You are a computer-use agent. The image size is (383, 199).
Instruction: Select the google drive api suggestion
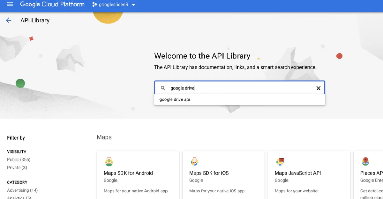point(239,99)
